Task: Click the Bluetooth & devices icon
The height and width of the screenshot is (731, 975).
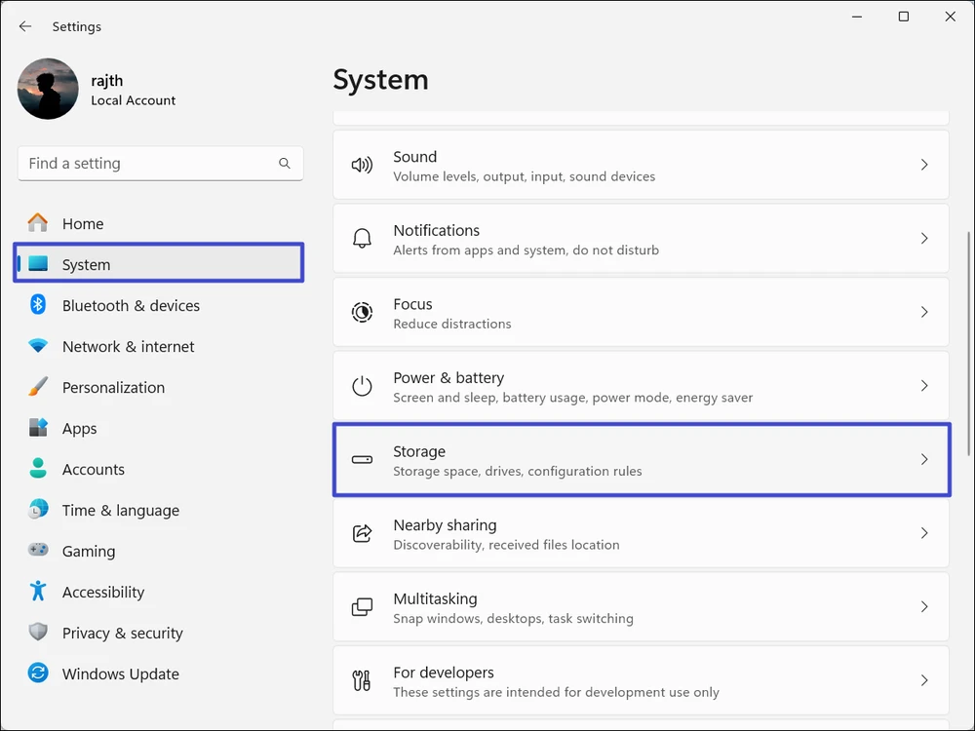Action: pyautogui.click(x=38, y=305)
